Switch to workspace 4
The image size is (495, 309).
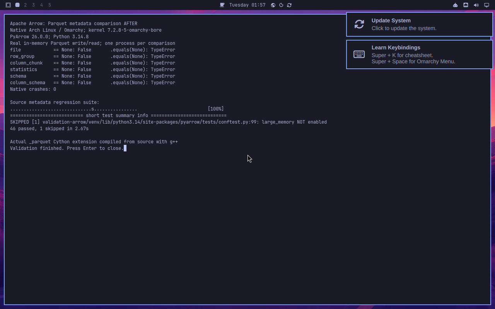pyautogui.click(x=42, y=5)
